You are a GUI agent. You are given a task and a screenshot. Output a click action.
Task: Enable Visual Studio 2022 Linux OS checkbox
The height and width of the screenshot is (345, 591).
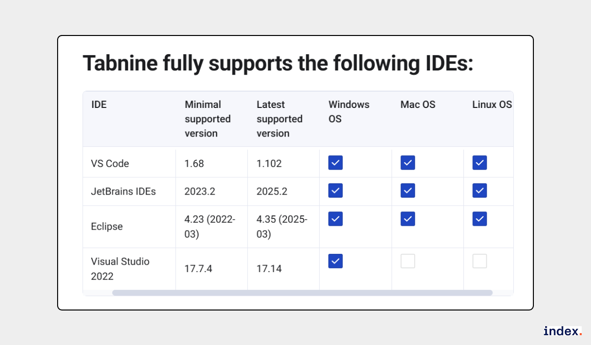tap(480, 261)
